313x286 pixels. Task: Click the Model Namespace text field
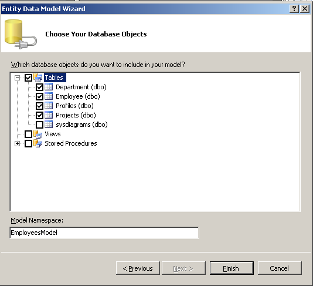point(104,233)
